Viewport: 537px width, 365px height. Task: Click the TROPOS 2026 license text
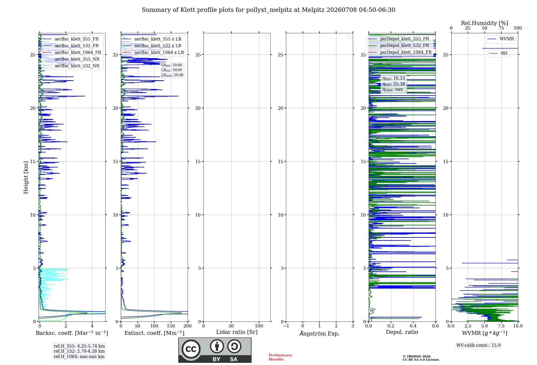421,358
